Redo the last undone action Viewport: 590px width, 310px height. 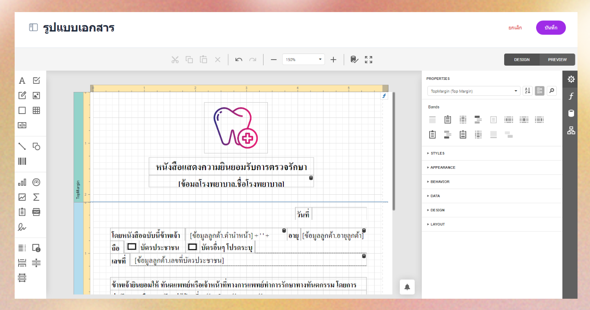(x=253, y=60)
